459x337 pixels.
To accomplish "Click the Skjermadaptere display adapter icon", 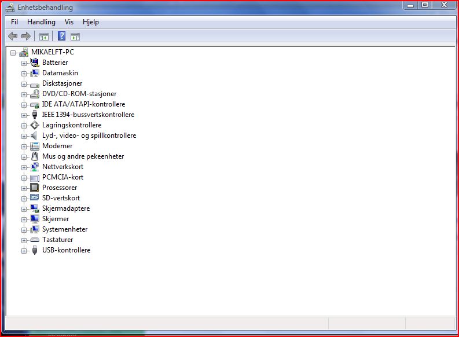I will (x=35, y=208).
